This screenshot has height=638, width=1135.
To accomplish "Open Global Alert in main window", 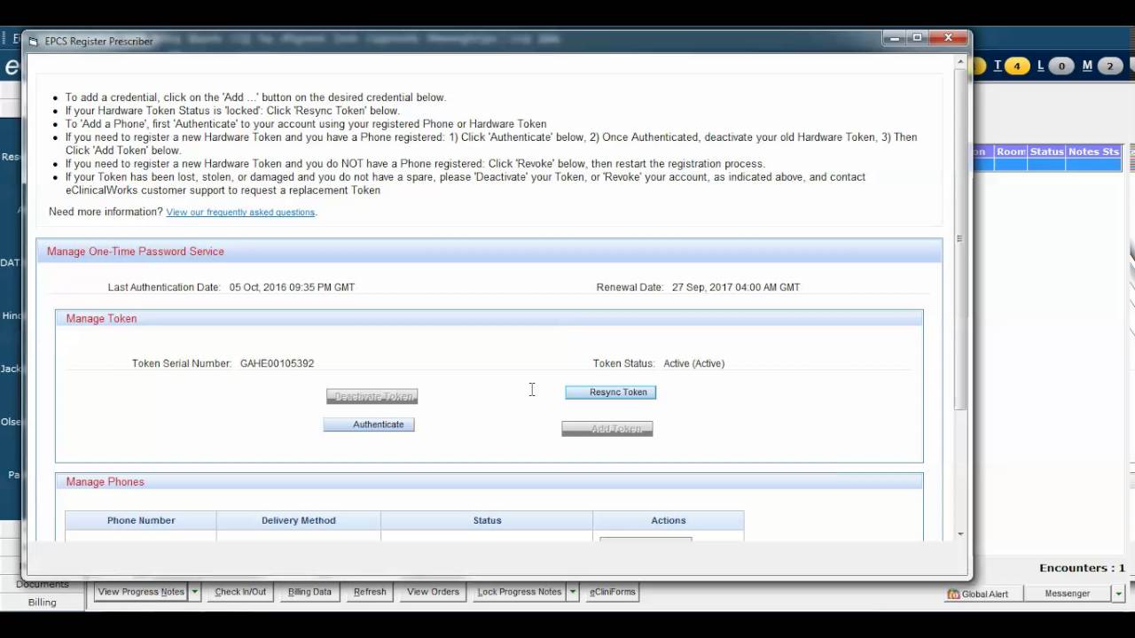I will click(978, 594).
